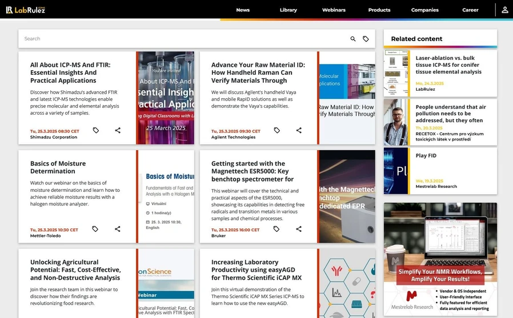513x318 pixels.
Task: Share the Basics of Moisture Determination webinar
Action: pos(118,229)
